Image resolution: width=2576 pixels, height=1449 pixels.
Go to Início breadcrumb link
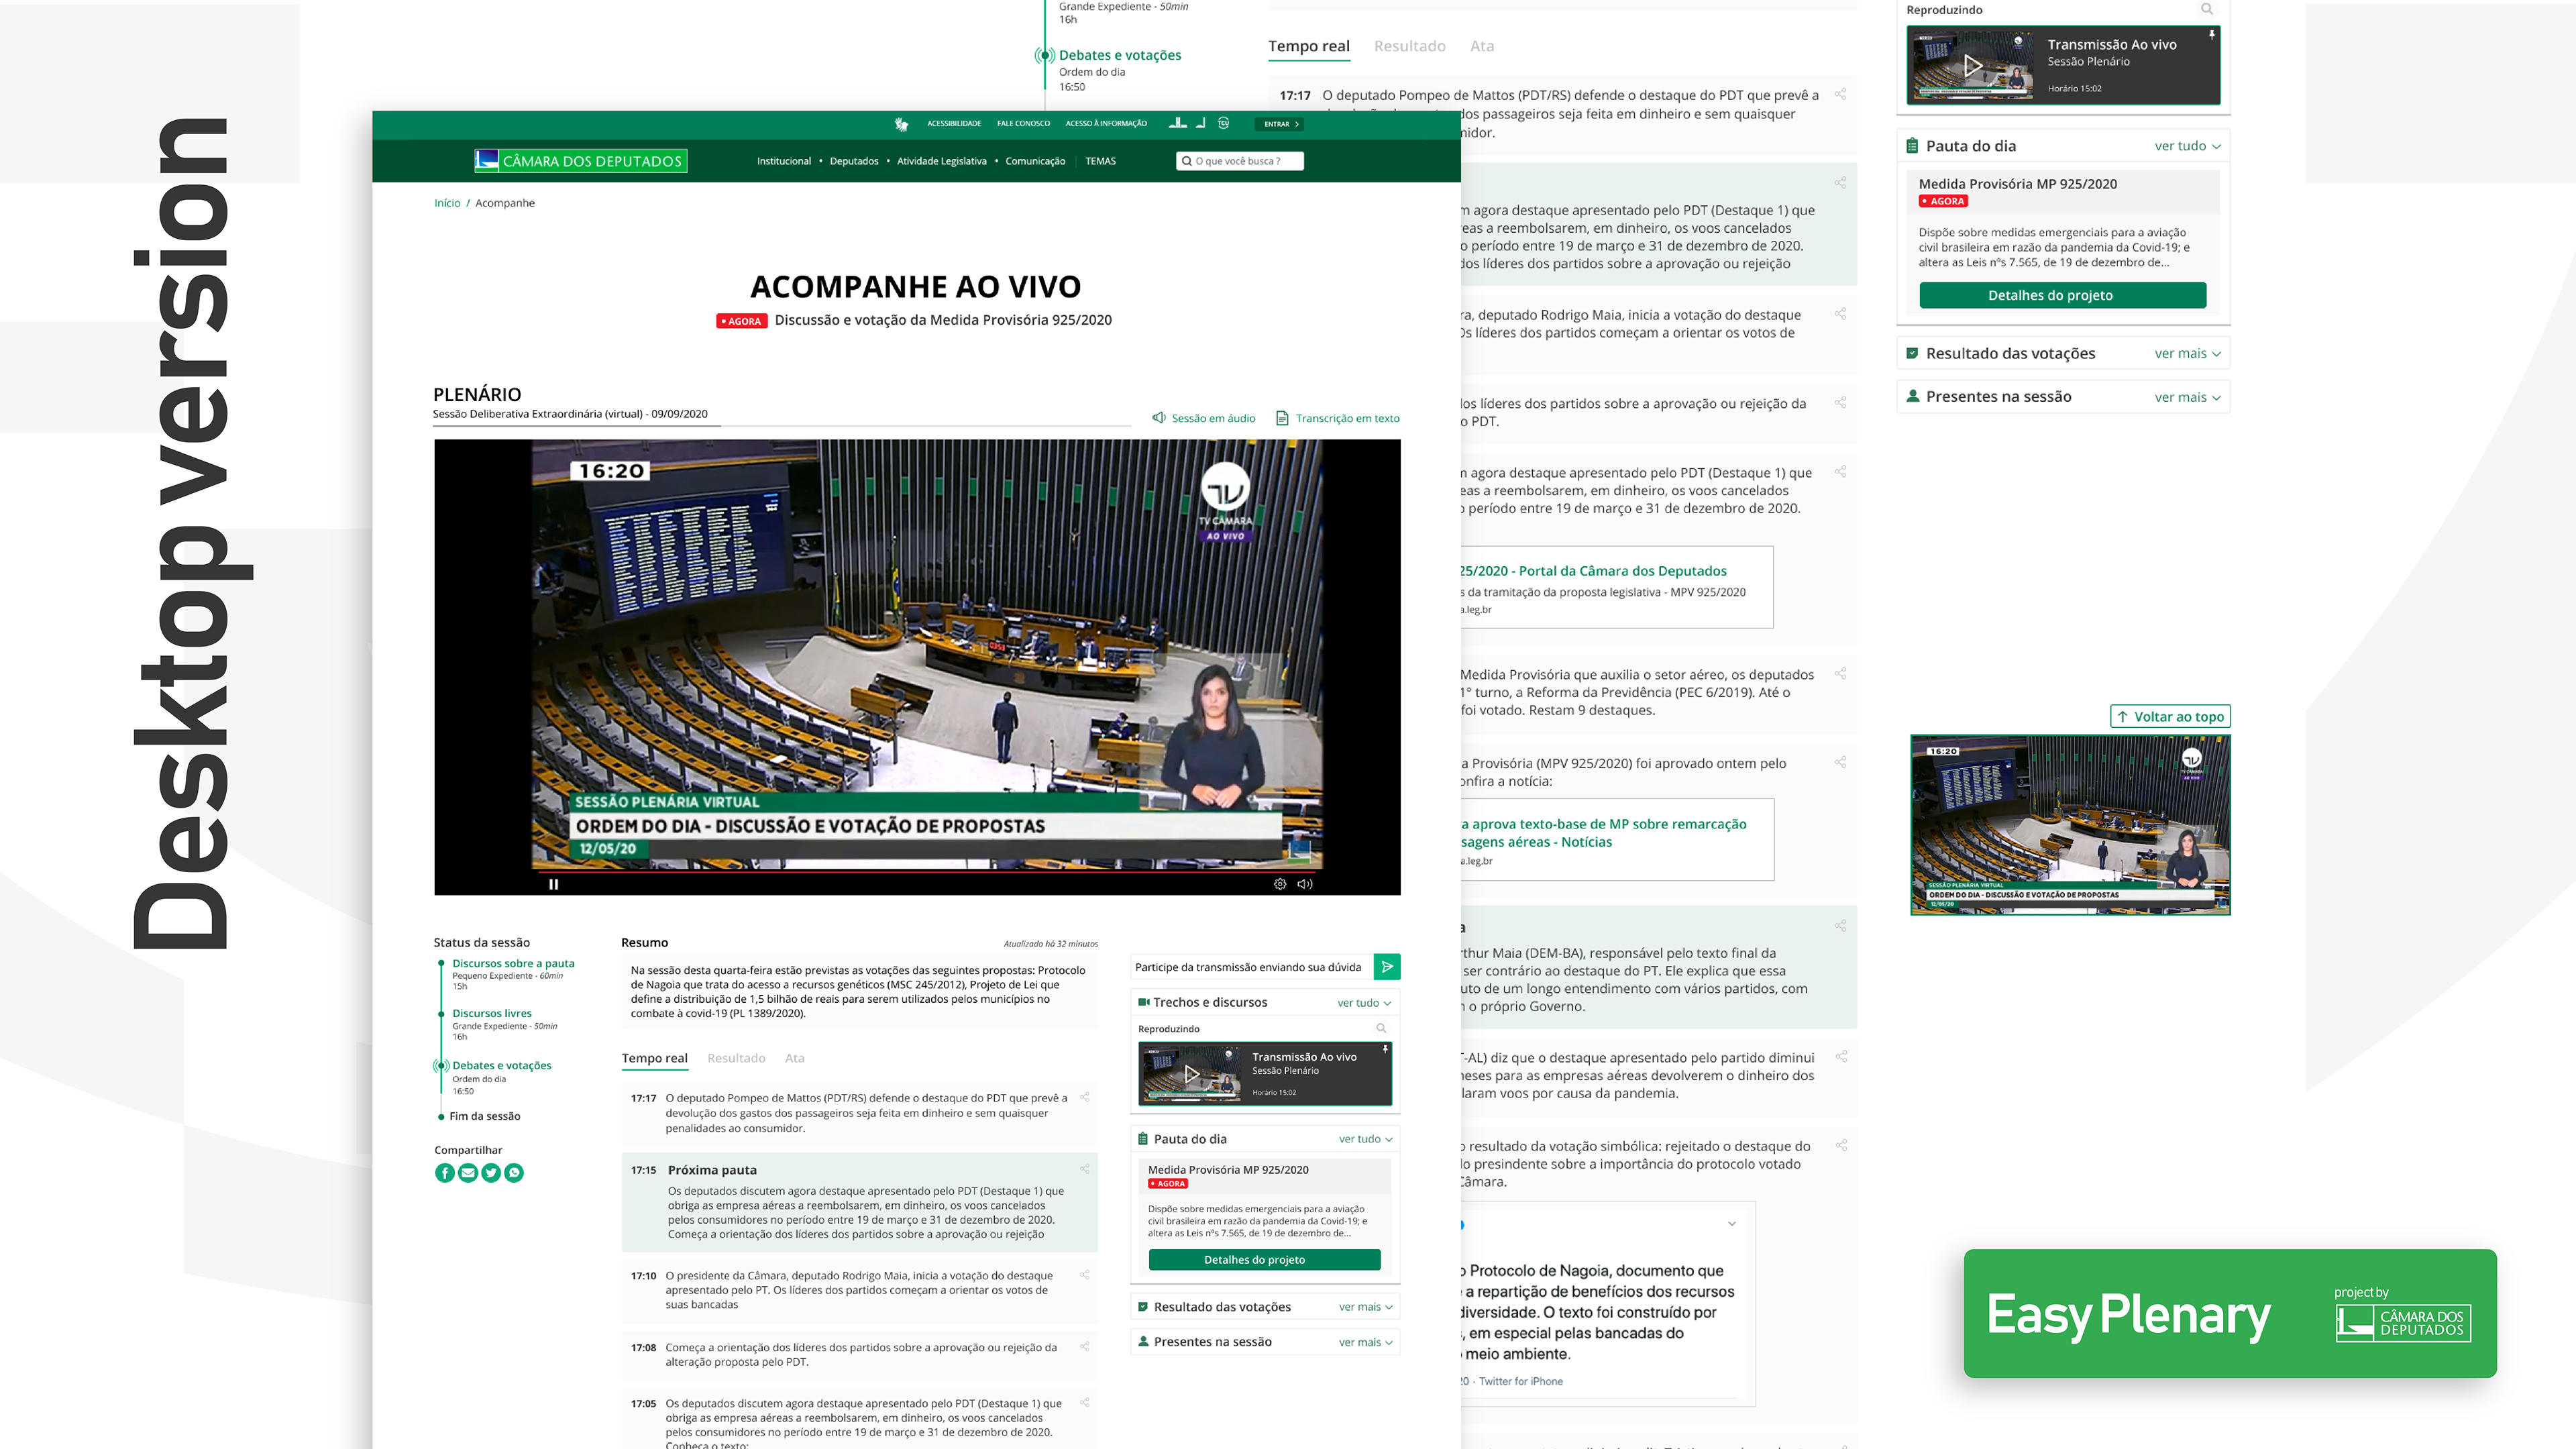pos(447,203)
